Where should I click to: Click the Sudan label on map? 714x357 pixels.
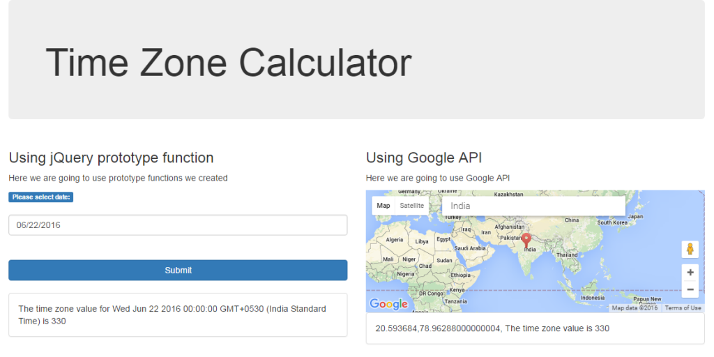point(444,261)
